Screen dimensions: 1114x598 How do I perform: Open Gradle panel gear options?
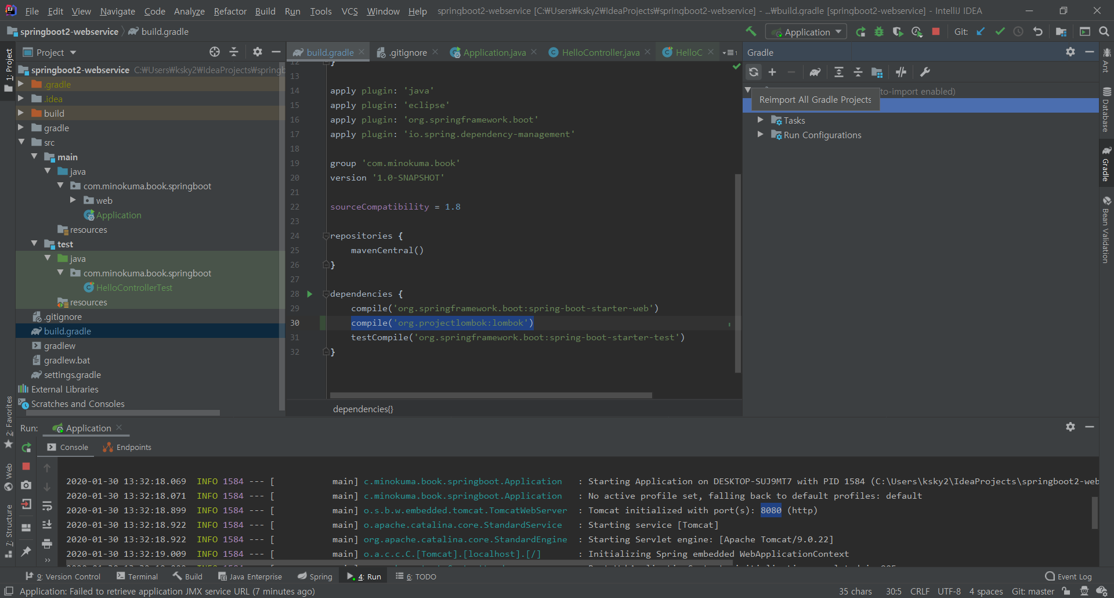click(1070, 52)
